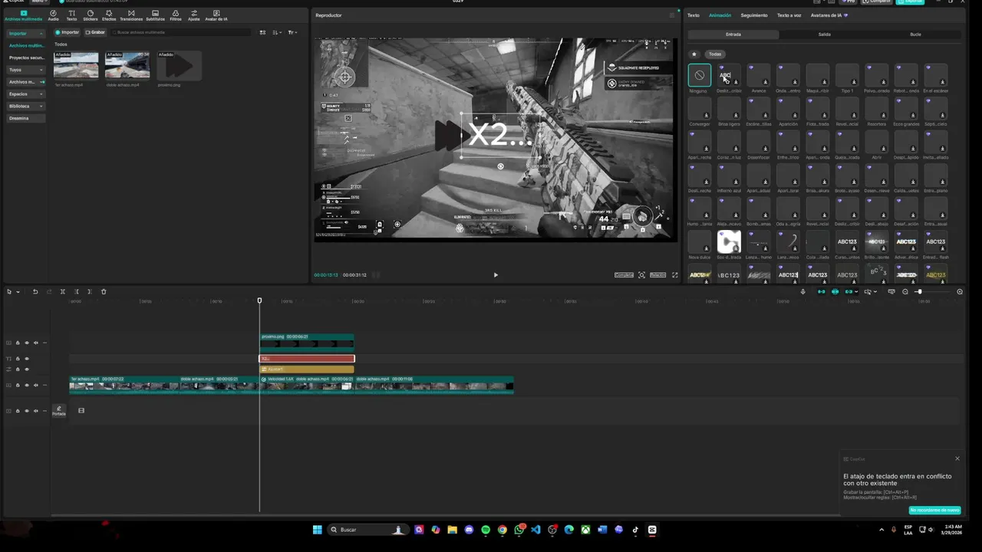The height and width of the screenshot is (552, 982).
Task: Click the Grabar button
Action: [95, 32]
